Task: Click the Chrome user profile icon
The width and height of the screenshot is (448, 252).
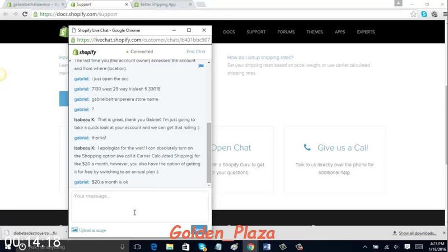Action: (x=398, y=3)
